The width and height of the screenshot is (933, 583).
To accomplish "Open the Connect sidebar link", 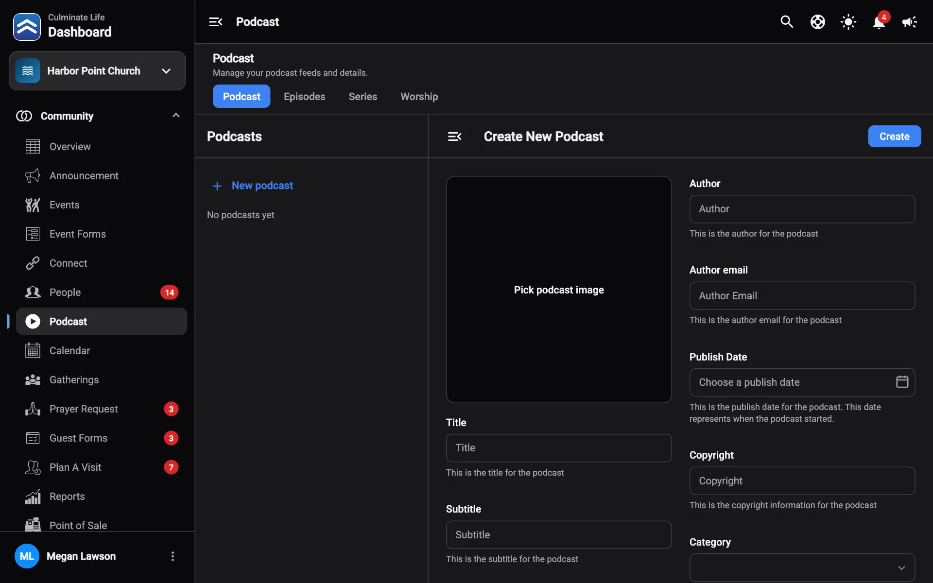I will (x=102, y=263).
